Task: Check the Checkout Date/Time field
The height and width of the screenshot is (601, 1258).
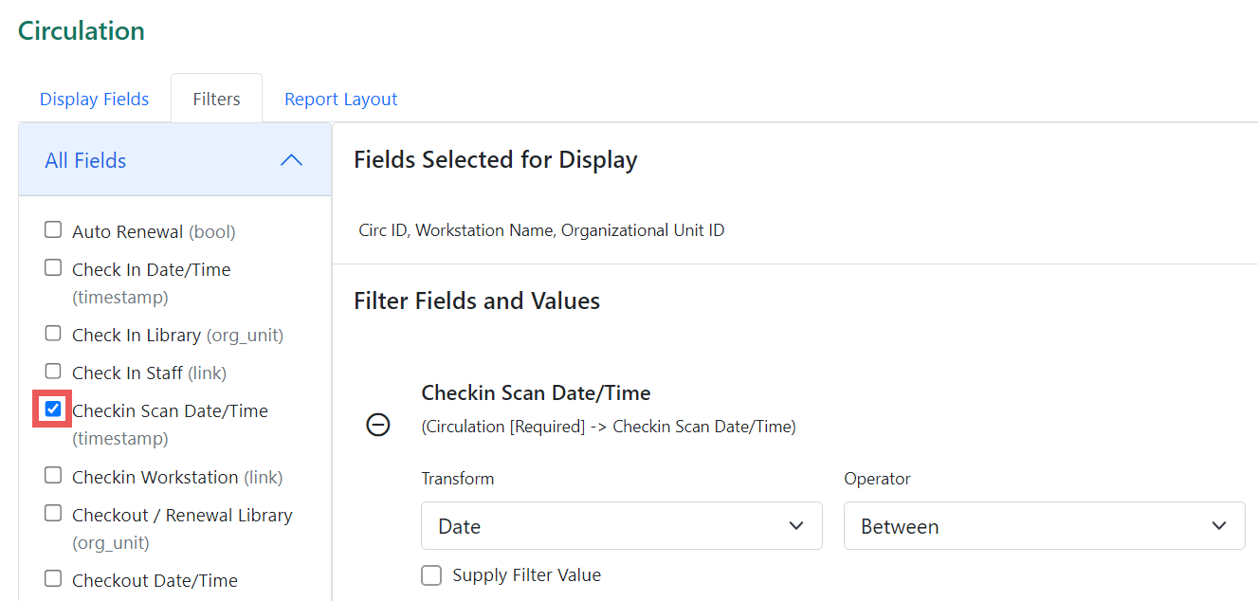Action: pyautogui.click(x=52, y=578)
